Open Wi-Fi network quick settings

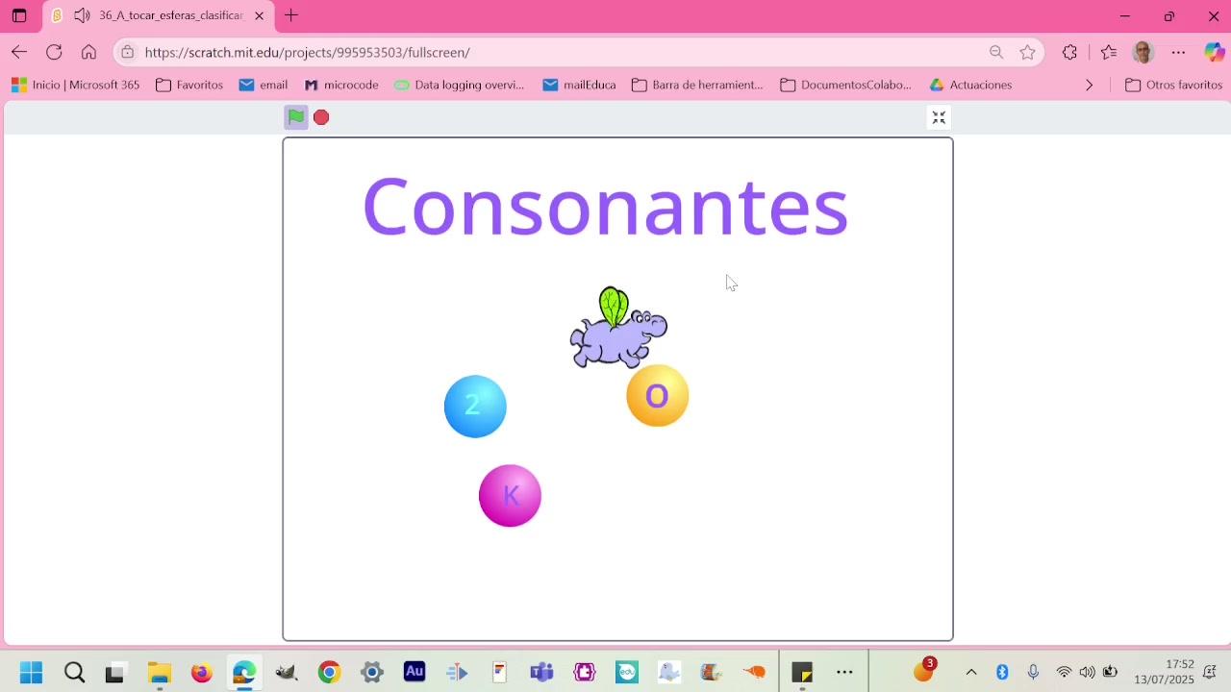tap(1064, 672)
